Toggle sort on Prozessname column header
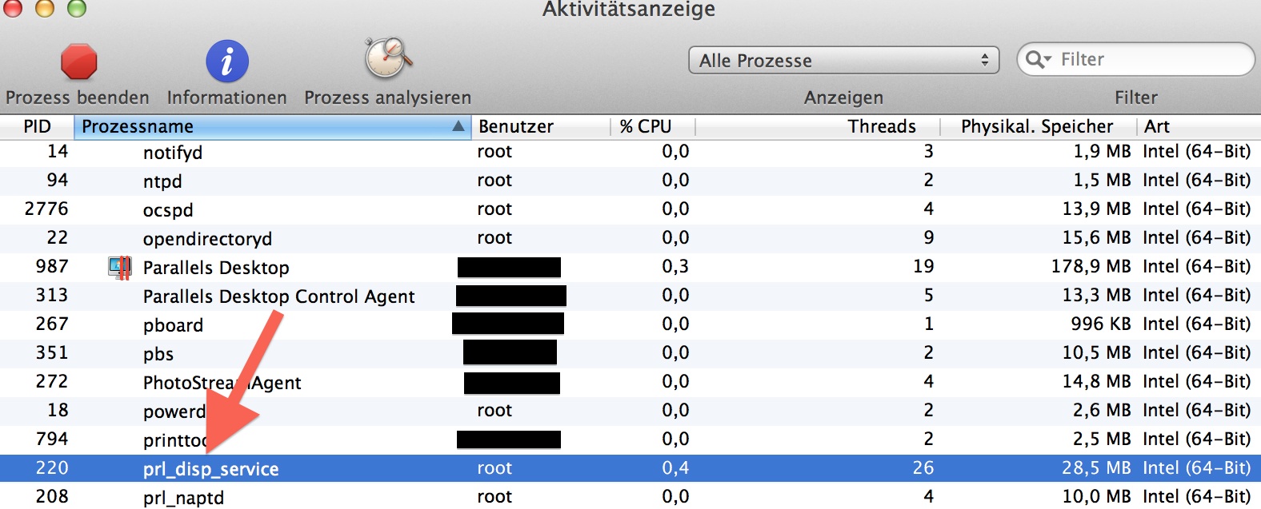The width and height of the screenshot is (1261, 509). [272, 127]
